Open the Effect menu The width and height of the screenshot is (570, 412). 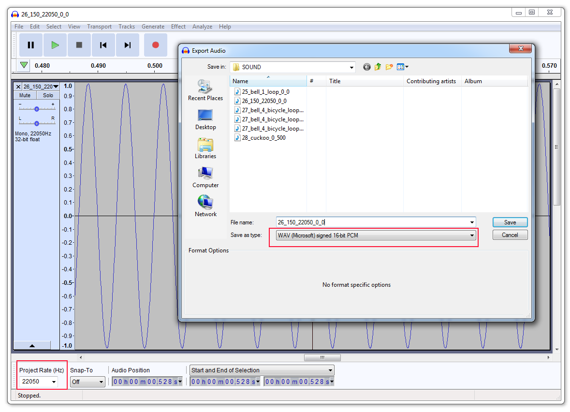[178, 27]
